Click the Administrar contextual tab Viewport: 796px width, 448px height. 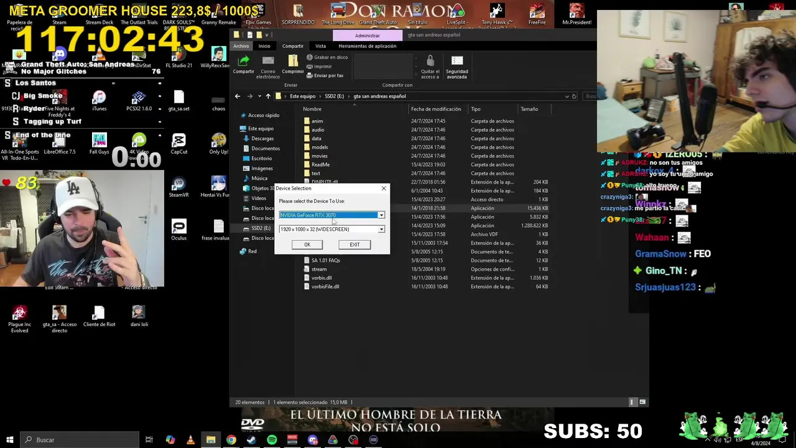click(368, 35)
